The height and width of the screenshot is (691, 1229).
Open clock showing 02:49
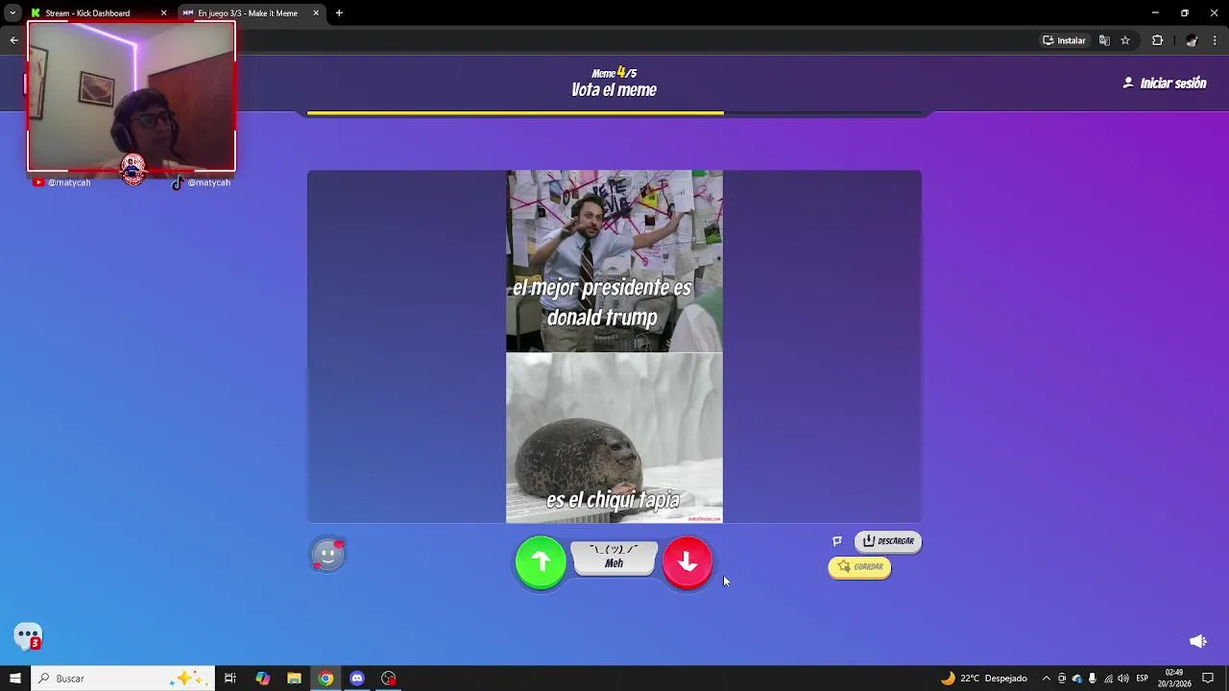(1174, 679)
